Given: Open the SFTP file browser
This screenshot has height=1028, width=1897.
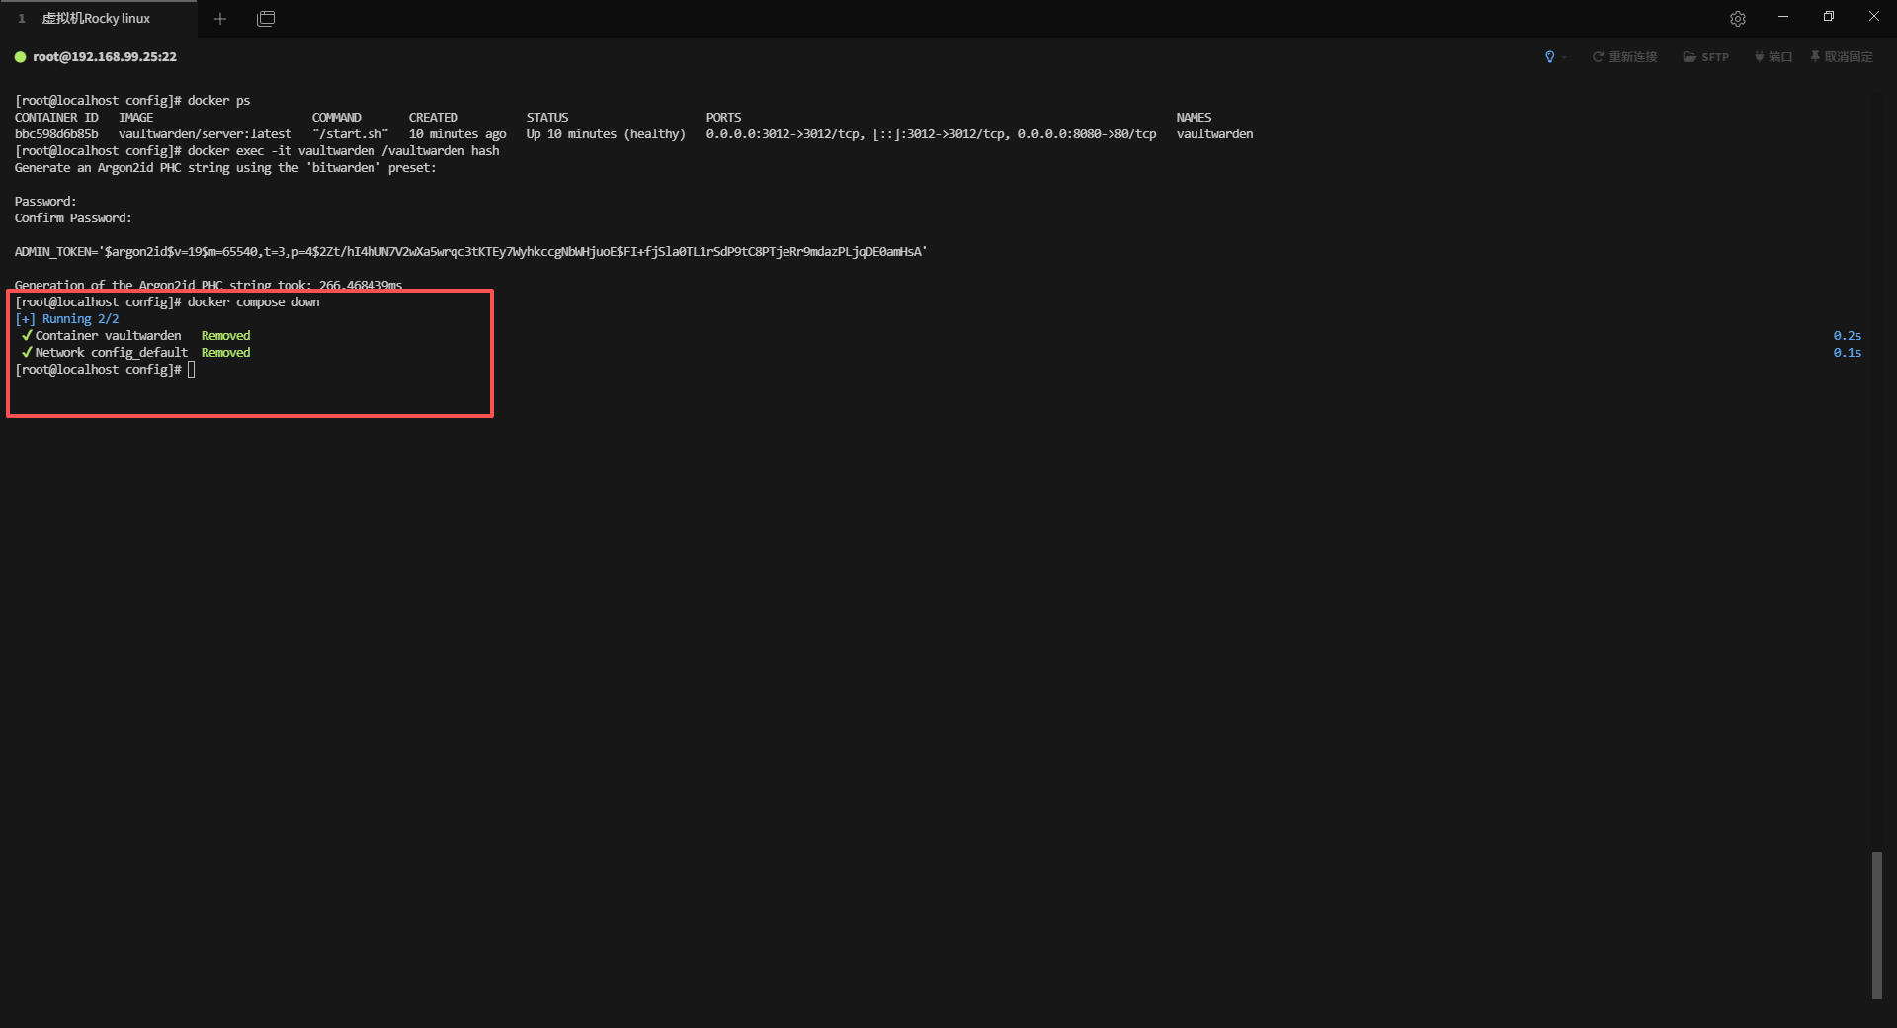Looking at the screenshot, I should pos(1705,57).
